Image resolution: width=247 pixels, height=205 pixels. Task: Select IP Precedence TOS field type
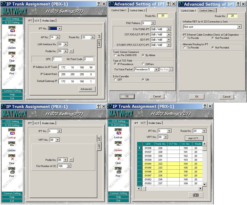point(115,64)
